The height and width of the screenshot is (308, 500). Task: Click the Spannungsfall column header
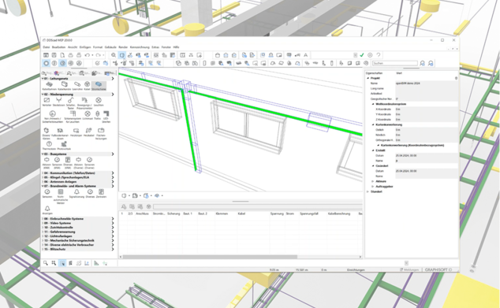tap(309, 213)
